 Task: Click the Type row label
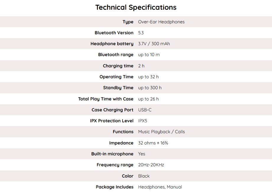128,22
